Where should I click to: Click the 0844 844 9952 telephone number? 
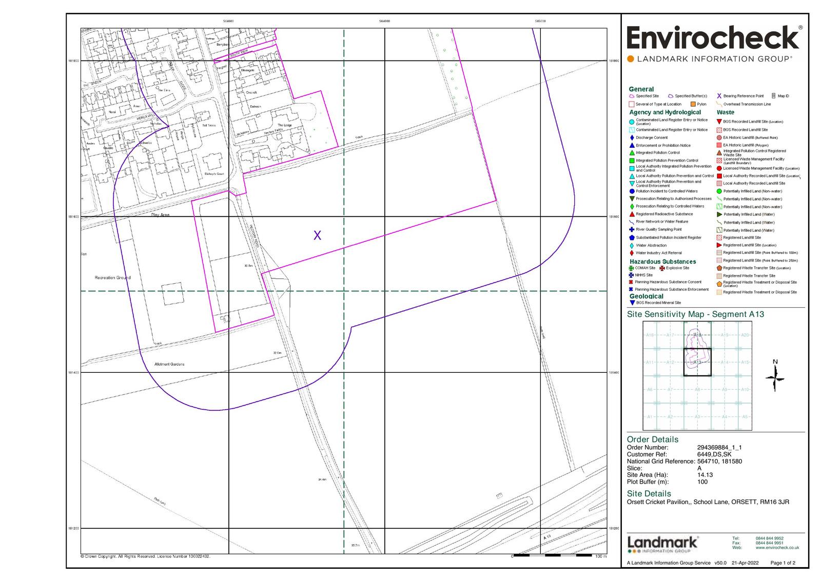pos(769,538)
